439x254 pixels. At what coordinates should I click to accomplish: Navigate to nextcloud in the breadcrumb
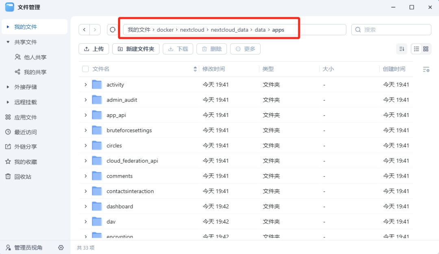[192, 30]
